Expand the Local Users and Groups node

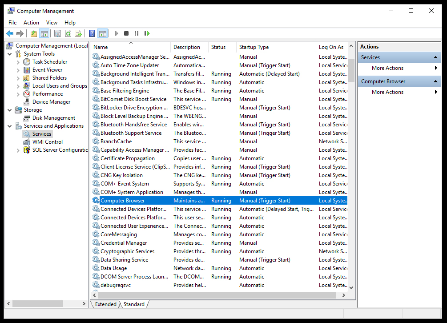(18, 86)
